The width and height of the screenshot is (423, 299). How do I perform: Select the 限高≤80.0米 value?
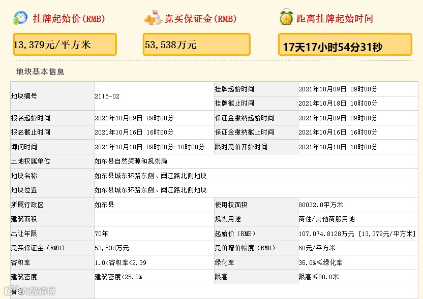319,277
